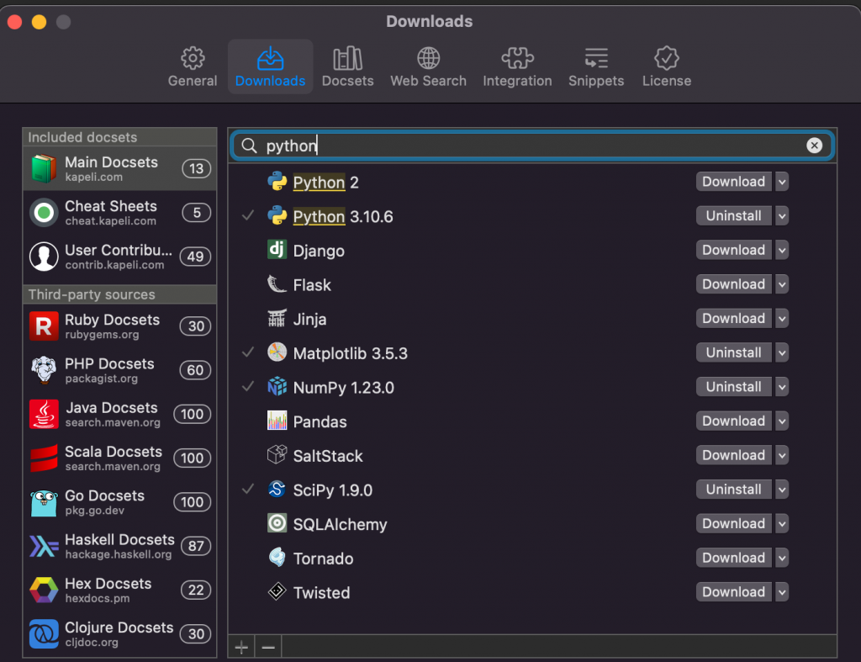Screen dimensions: 861x662
Task: Open the SQLAlchemy version dropdown arrow
Action: (x=782, y=523)
